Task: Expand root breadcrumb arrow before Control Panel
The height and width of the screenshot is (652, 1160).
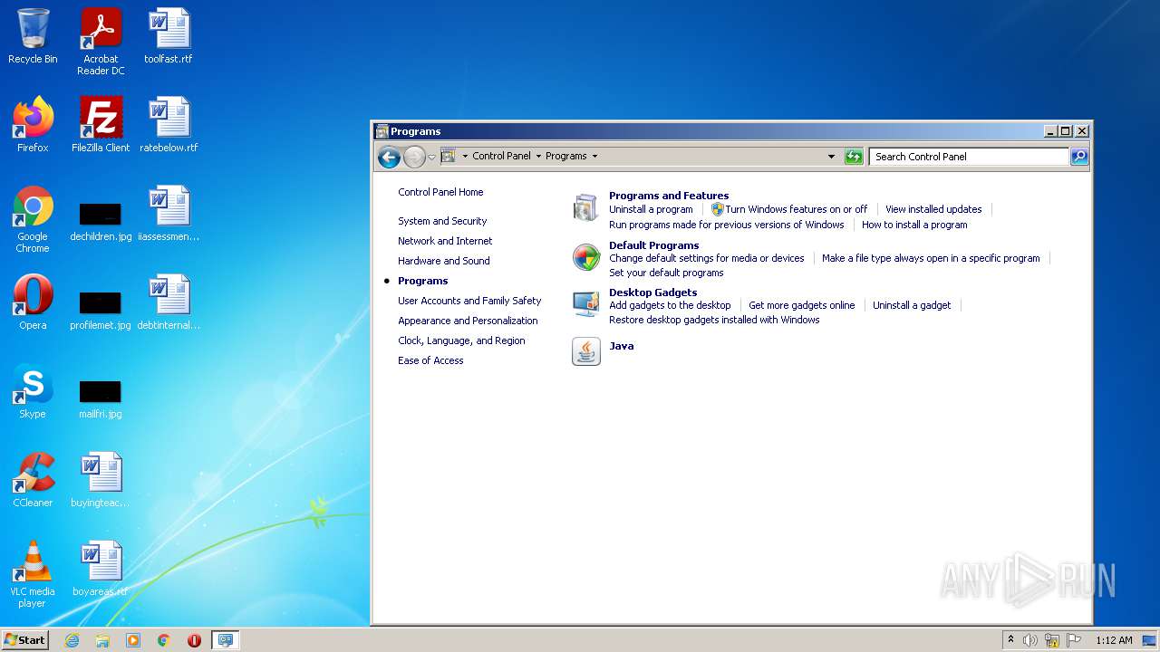Action: point(465,157)
